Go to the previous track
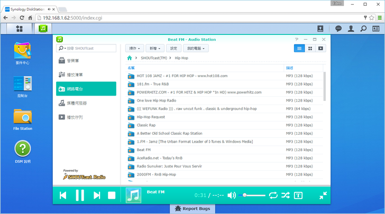The height and width of the screenshot is (214, 385). pyautogui.click(x=63, y=196)
